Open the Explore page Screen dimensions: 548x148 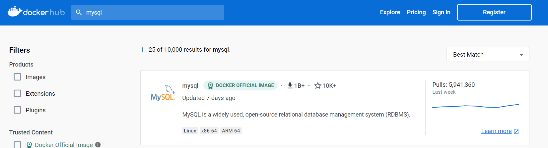tap(390, 12)
